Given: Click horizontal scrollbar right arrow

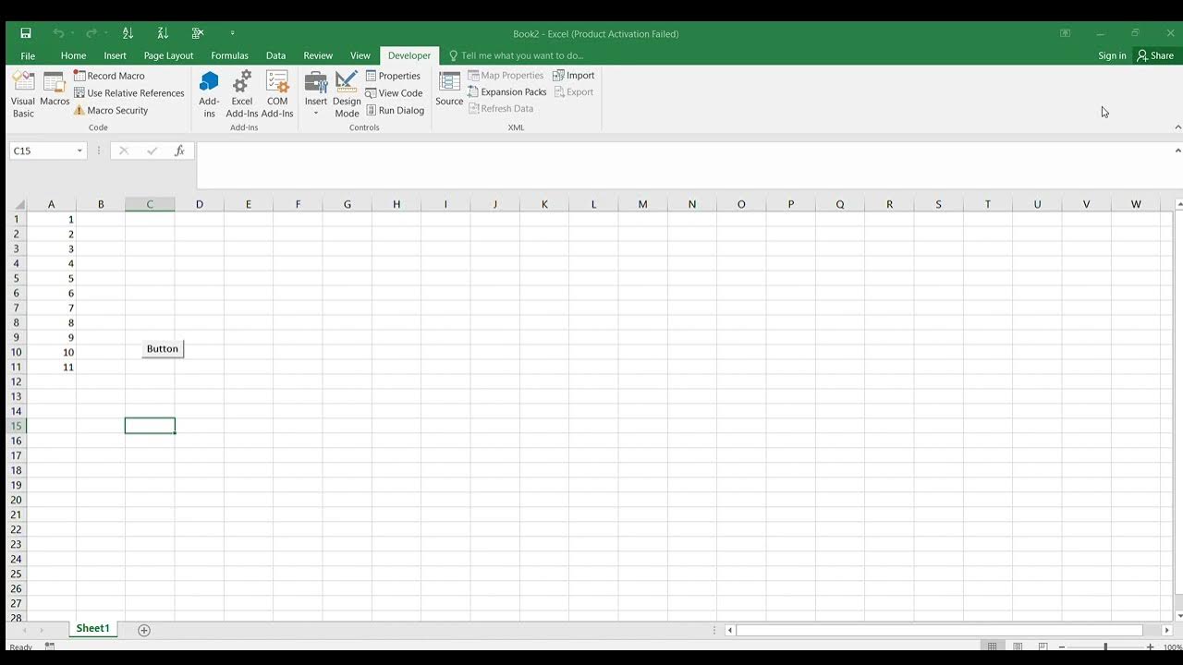Looking at the screenshot, I should pos(1166,630).
